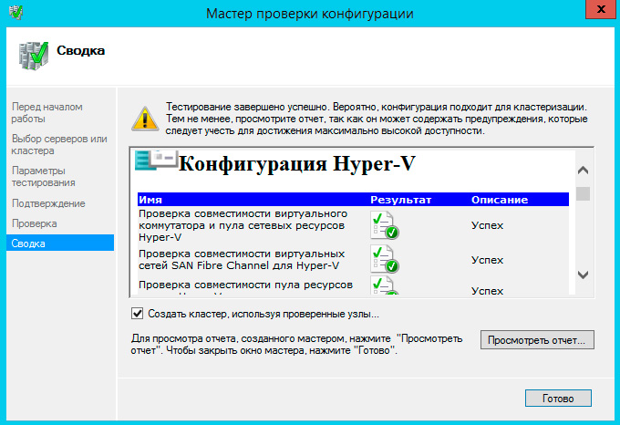Click the Тестирование завершено успешно message

click(377, 119)
